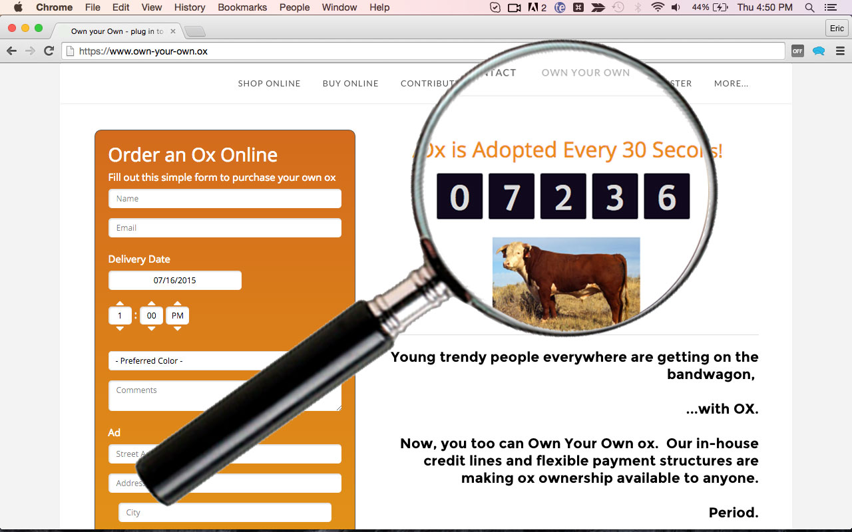
Task: Click the PM period field
Action: coord(178,315)
